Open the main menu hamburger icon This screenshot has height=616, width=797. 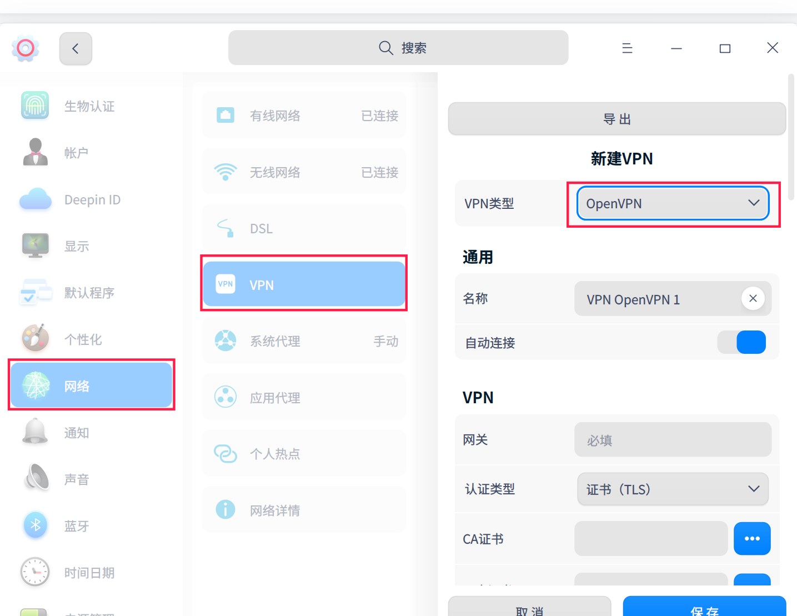[x=627, y=48]
